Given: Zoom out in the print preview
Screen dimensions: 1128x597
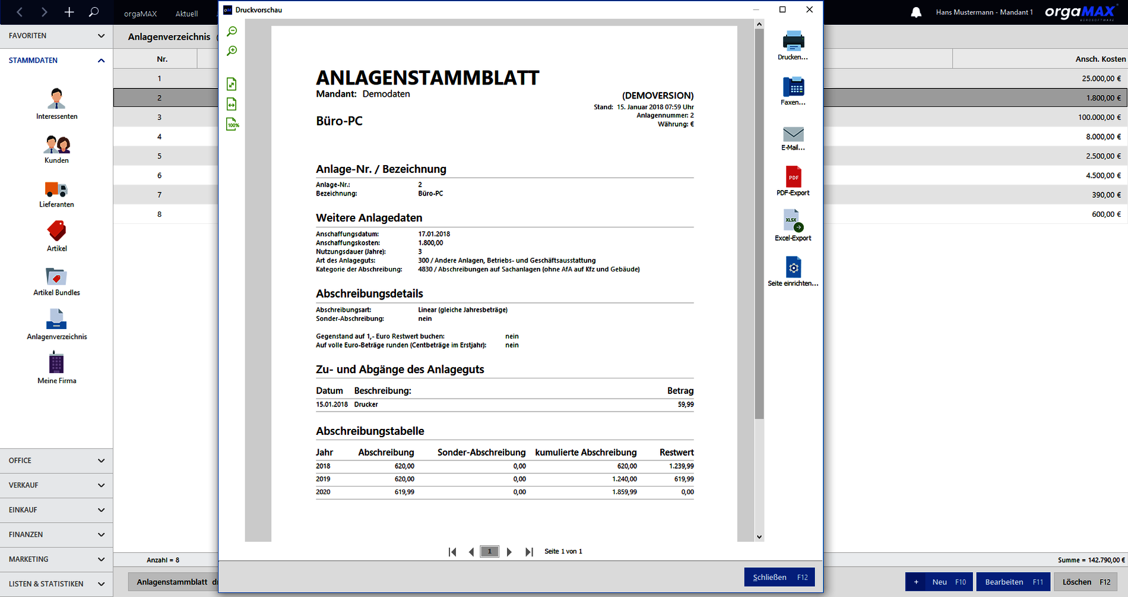Looking at the screenshot, I should click(232, 31).
